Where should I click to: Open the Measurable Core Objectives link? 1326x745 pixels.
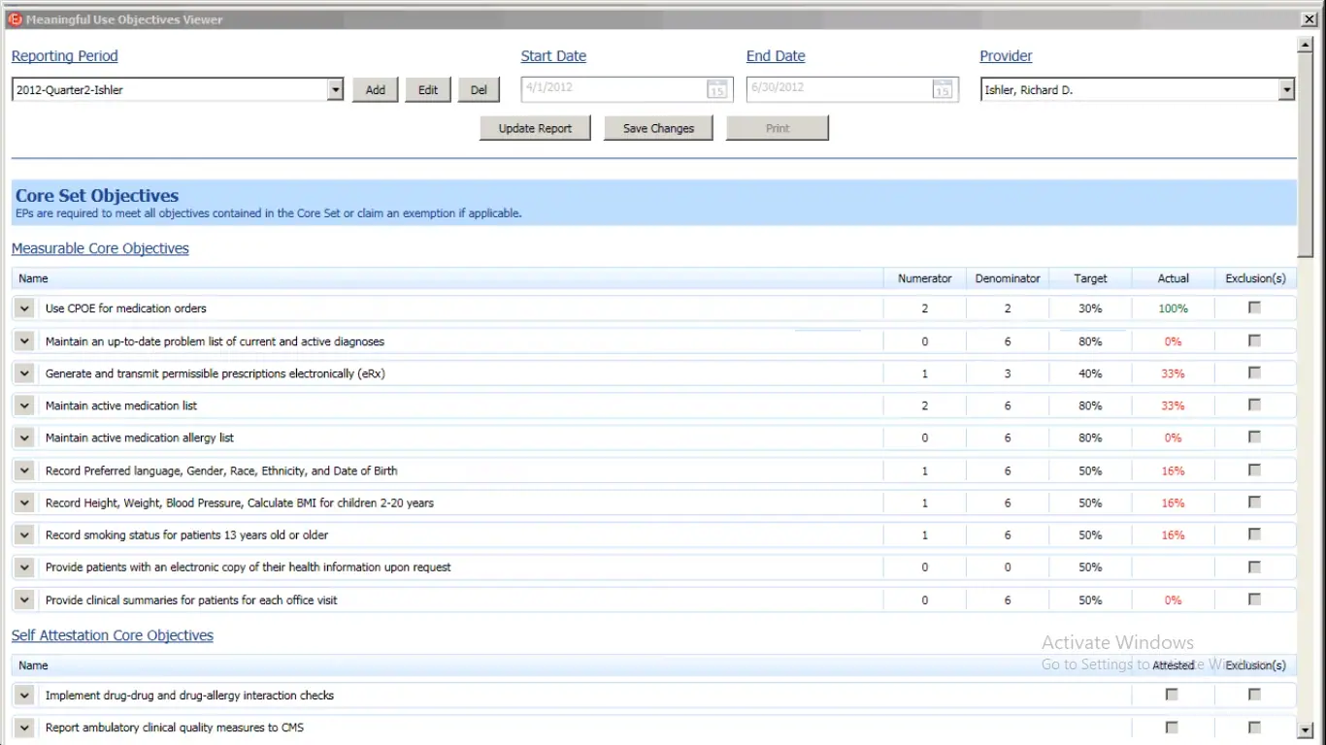click(100, 248)
